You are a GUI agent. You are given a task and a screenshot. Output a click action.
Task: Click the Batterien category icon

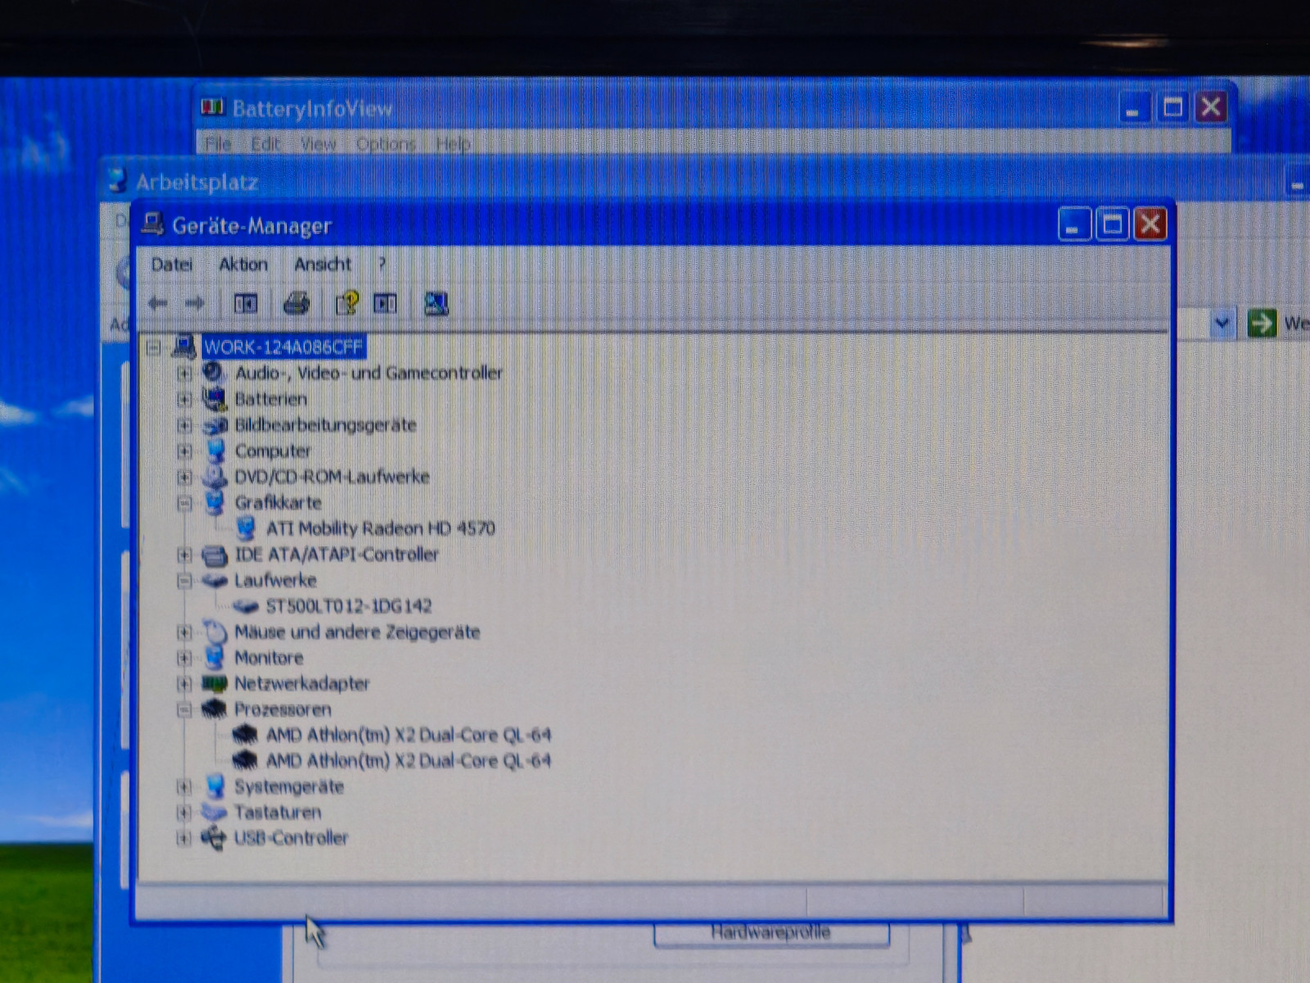pos(215,399)
